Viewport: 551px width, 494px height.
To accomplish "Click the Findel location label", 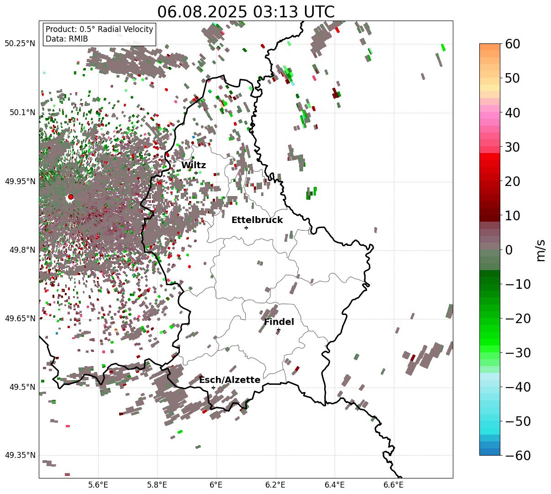I will (279, 322).
